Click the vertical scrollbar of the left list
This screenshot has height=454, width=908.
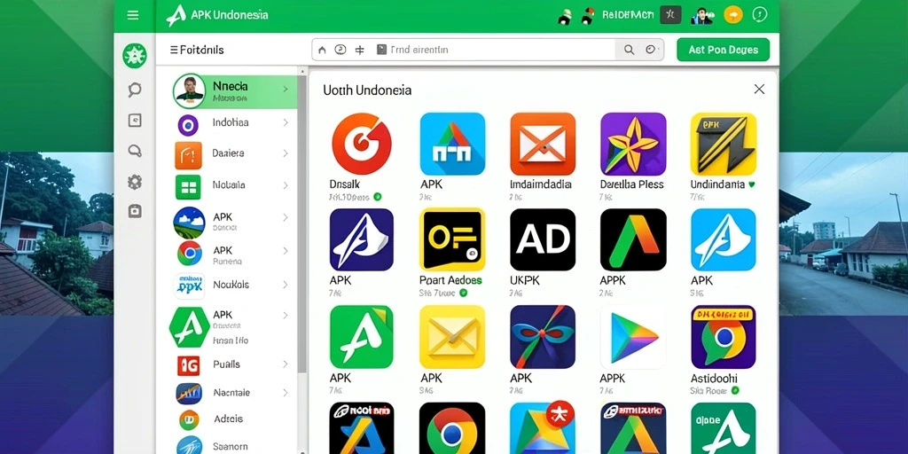(302, 223)
